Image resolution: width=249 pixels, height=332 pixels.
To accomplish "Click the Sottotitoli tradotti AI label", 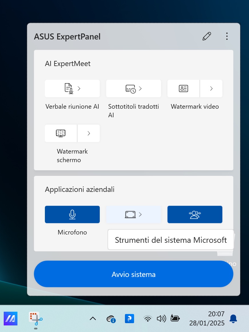I will coord(134,111).
